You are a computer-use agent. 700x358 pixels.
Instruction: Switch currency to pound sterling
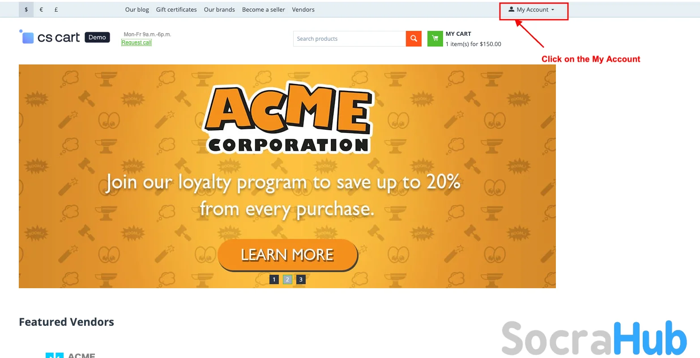[56, 9]
